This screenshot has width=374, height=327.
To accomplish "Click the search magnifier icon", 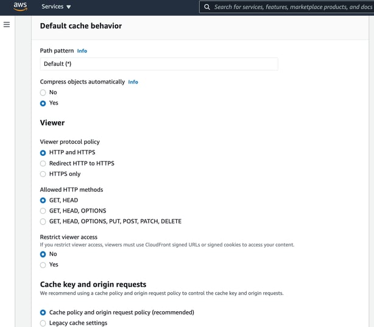I will point(207,7).
